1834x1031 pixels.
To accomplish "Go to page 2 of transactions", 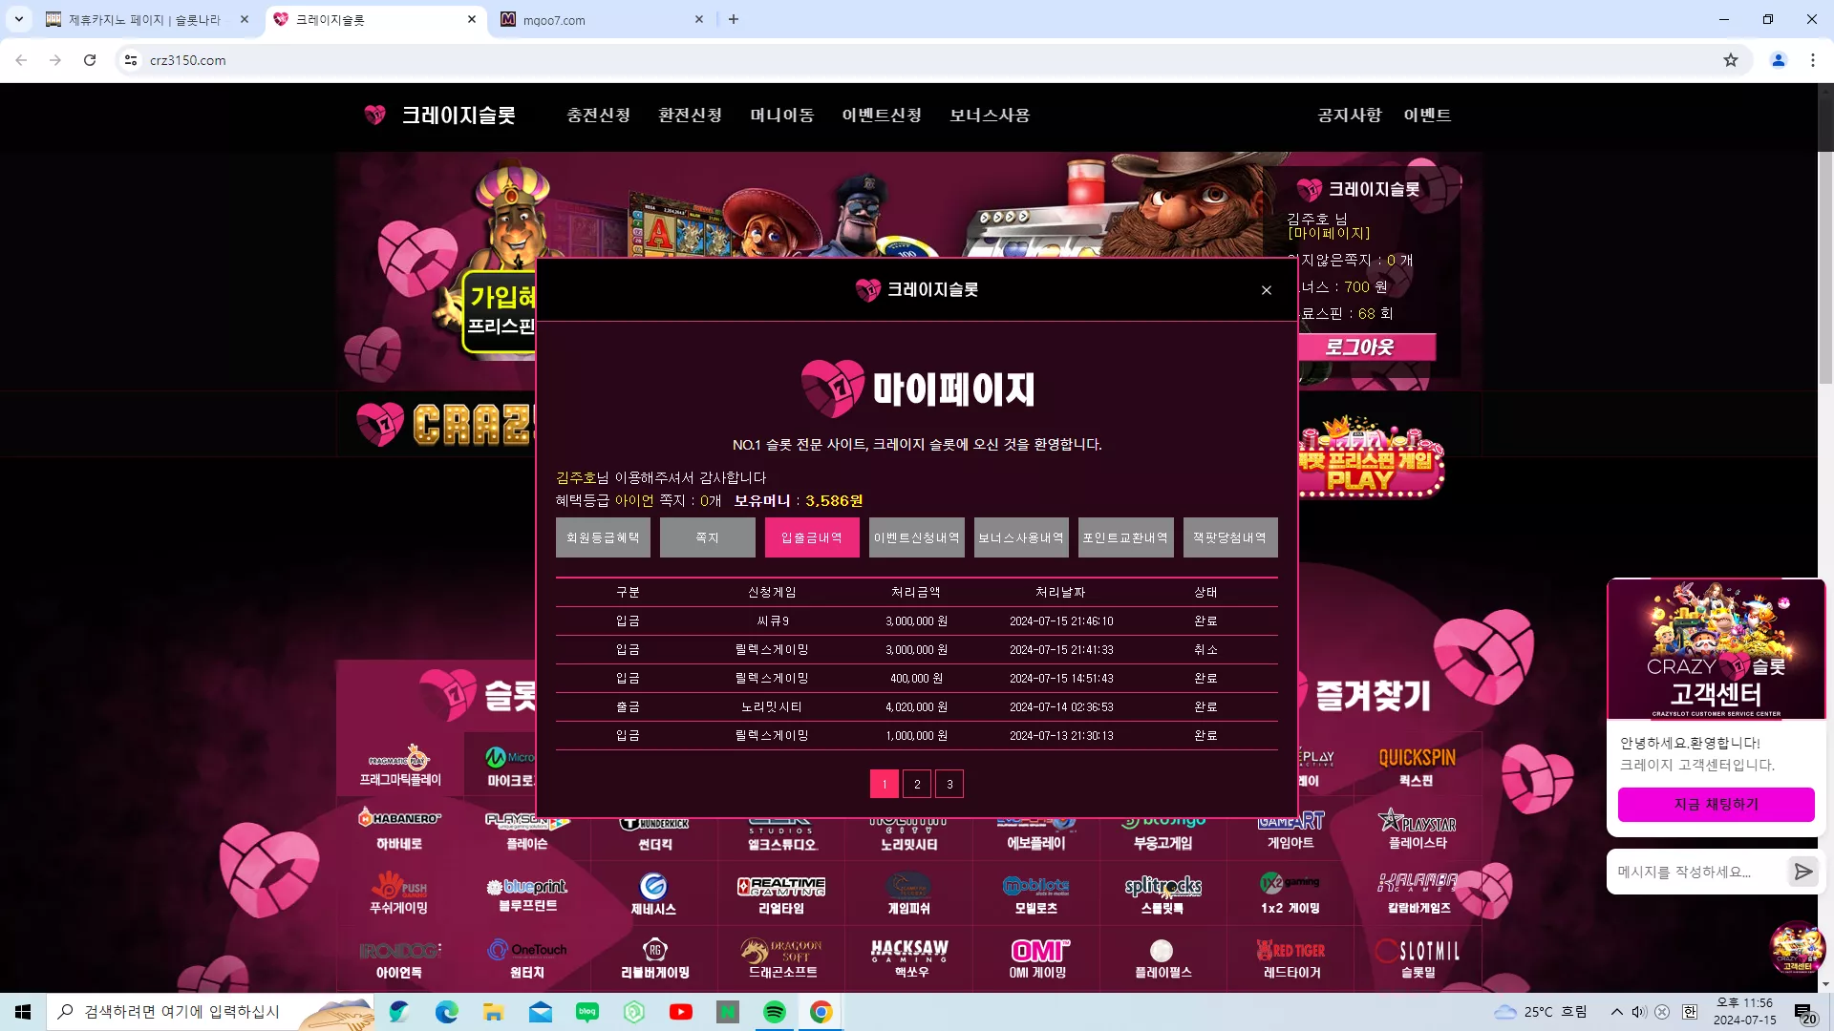I will [917, 784].
